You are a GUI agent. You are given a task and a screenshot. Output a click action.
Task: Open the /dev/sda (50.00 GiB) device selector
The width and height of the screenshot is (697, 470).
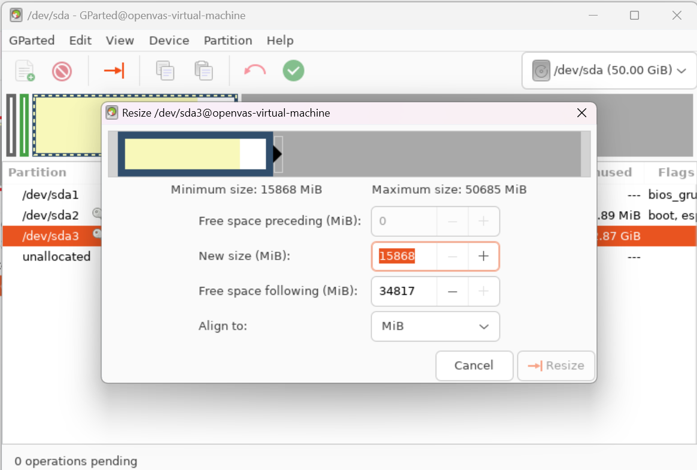click(609, 70)
